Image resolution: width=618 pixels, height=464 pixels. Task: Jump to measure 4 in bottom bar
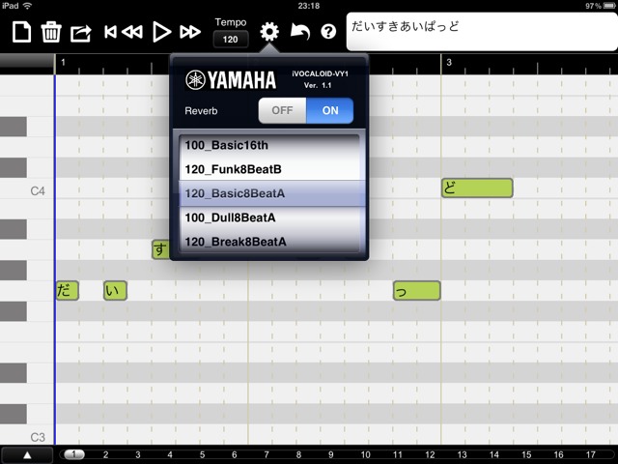click(170, 454)
